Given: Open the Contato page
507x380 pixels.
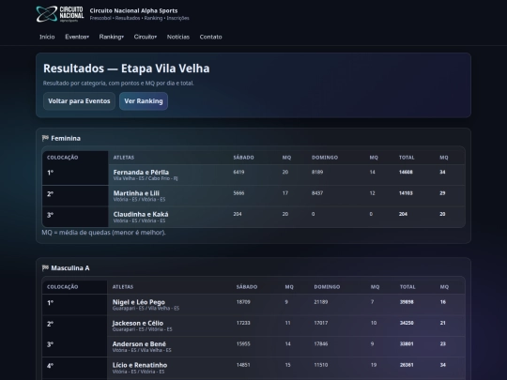Looking at the screenshot, I should [211, 37].
